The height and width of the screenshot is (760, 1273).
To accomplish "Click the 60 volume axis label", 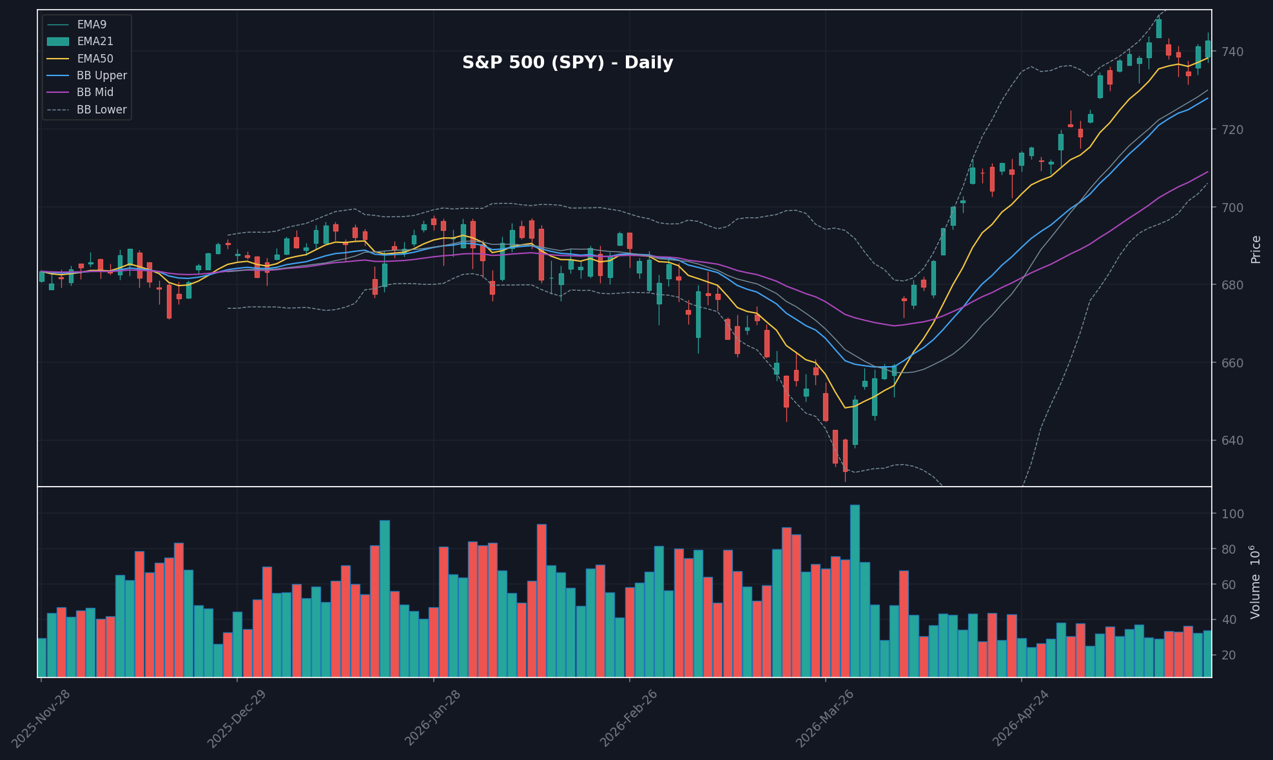I will click(x=1230, y=585).
